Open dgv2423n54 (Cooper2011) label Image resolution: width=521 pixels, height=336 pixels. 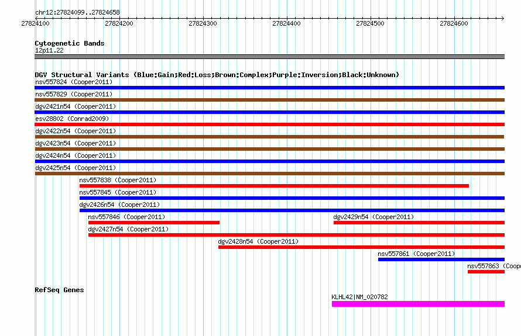76,143
